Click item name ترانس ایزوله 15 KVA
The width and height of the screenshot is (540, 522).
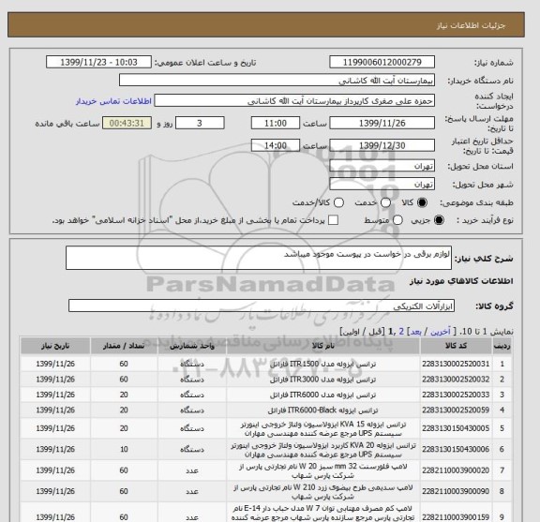click(x=323, y=428)
